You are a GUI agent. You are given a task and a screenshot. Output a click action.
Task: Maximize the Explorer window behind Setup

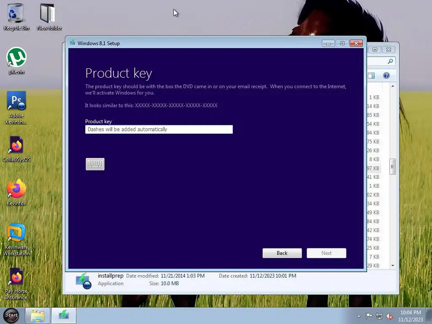click(x=375, y=50)
